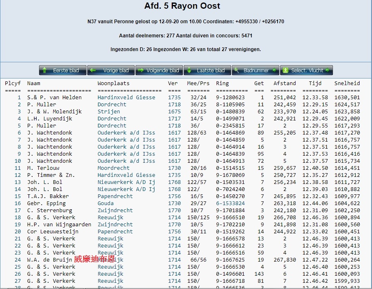The width and height of the screenshot is (372, 289).
Task: Click the Snelheid column header
Action: click(347, 83)
